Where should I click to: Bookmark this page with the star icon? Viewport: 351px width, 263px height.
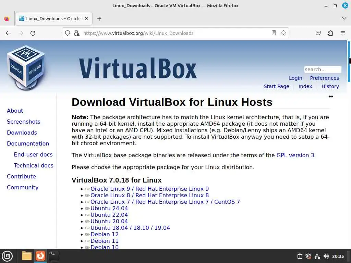pyautogui.click(x=283, y=33)
